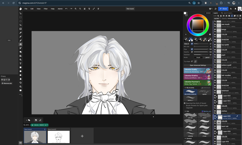Select the brush tool in left toolbar
This screenshot has width=242, height=145.
(20, 40)
